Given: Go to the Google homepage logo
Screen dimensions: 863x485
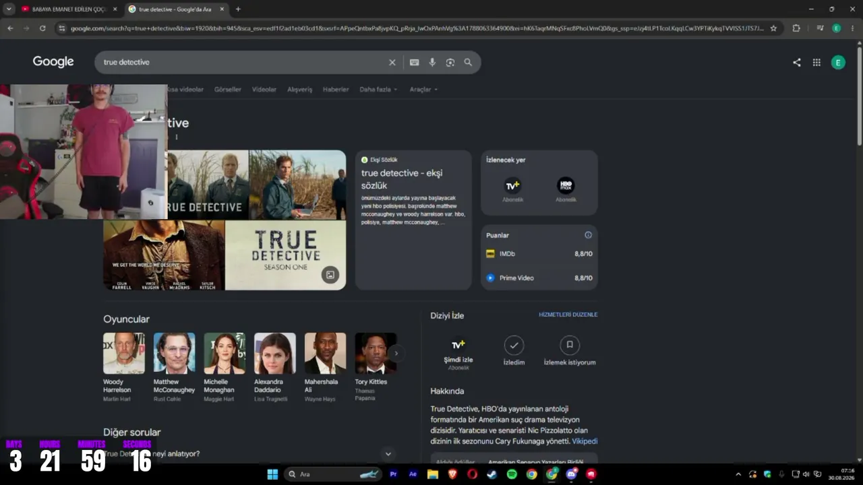Looking at the screenshot, I should tap(53, 62).
